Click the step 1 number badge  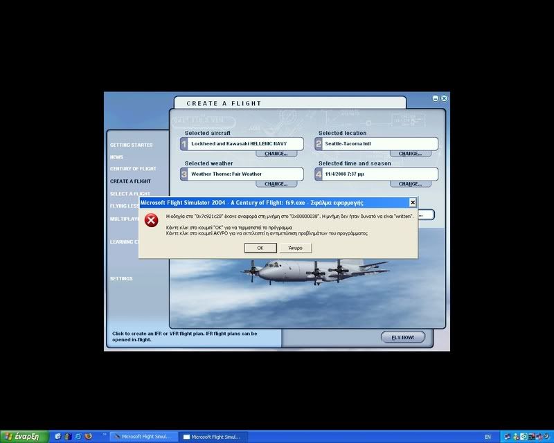coord(184,144)
